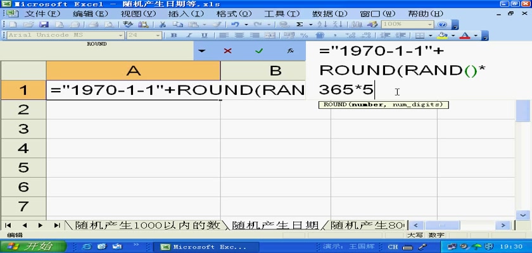This screenshot has width=532, height=253.
Task: Confirm formula with green checkmark
Action: pos(258,50)
